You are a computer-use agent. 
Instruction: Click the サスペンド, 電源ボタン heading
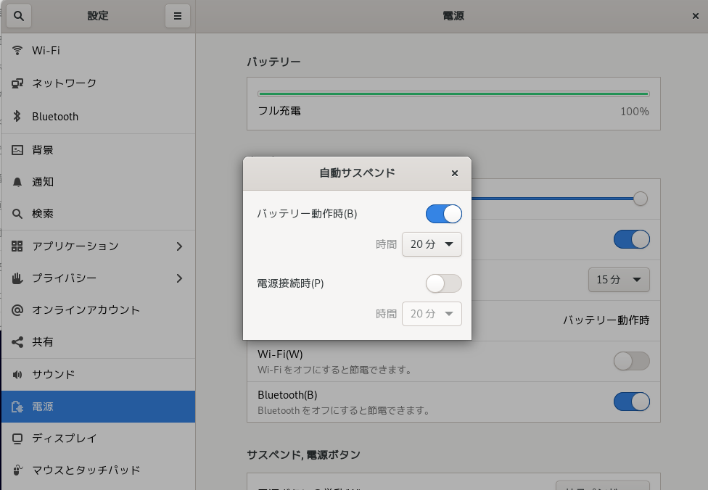point(303,454)
